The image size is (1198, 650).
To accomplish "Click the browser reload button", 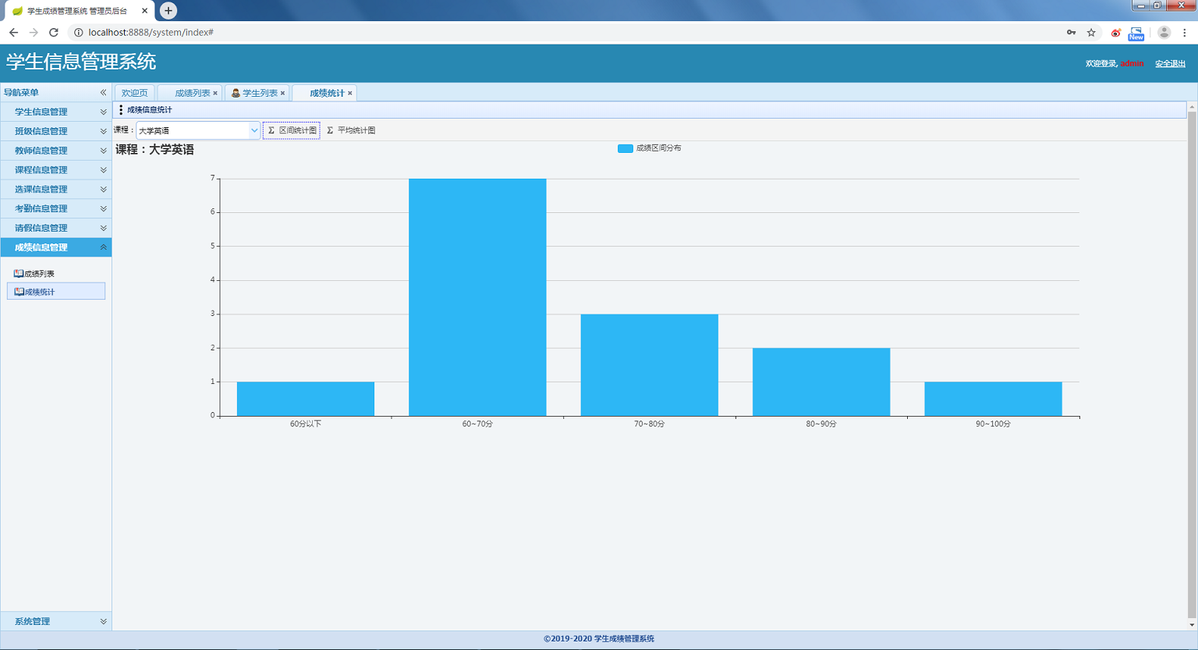I will 54,32.
